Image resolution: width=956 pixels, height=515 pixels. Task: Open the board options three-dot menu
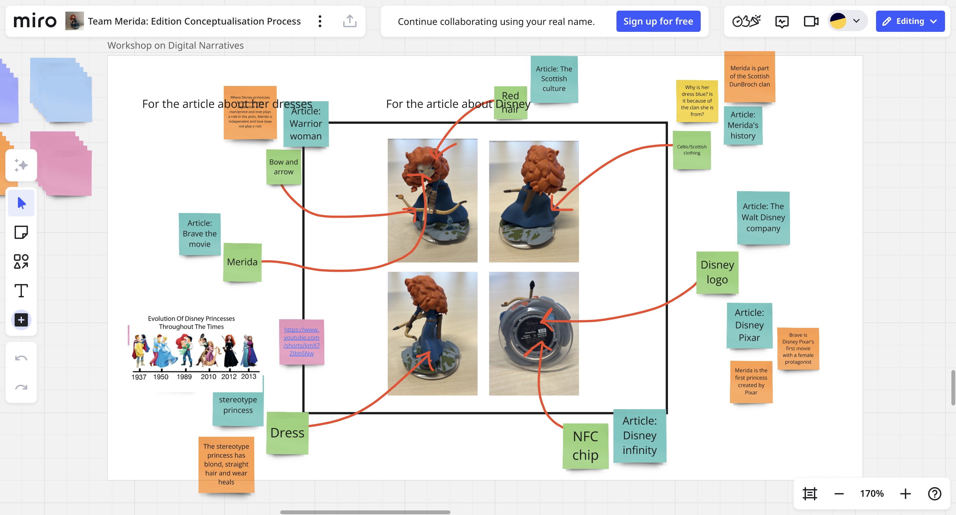(x=320, y=21)
